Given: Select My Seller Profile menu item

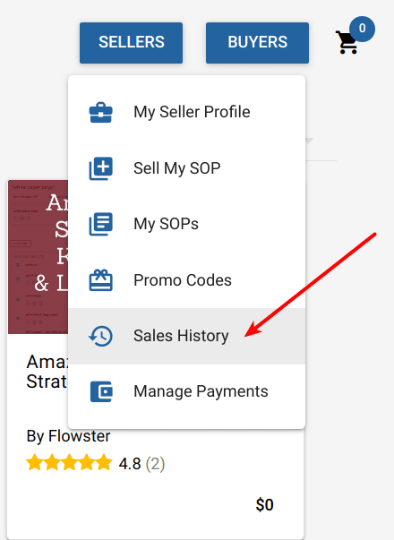Looking at the screenshot, I should tap(186, 112).
